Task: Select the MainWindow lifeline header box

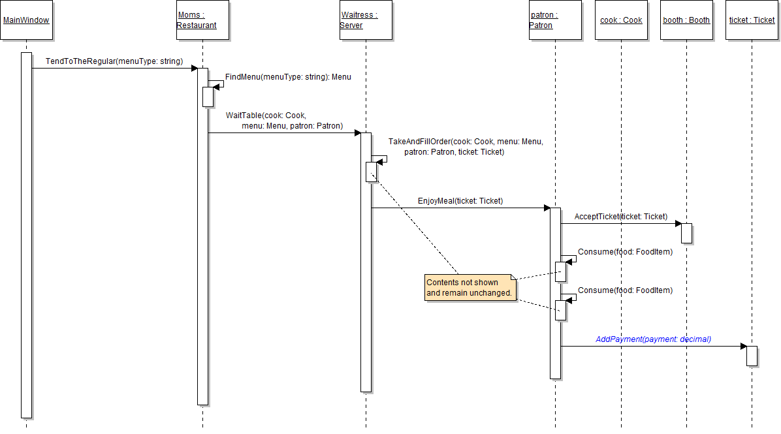Action: (x=26, y=20)
